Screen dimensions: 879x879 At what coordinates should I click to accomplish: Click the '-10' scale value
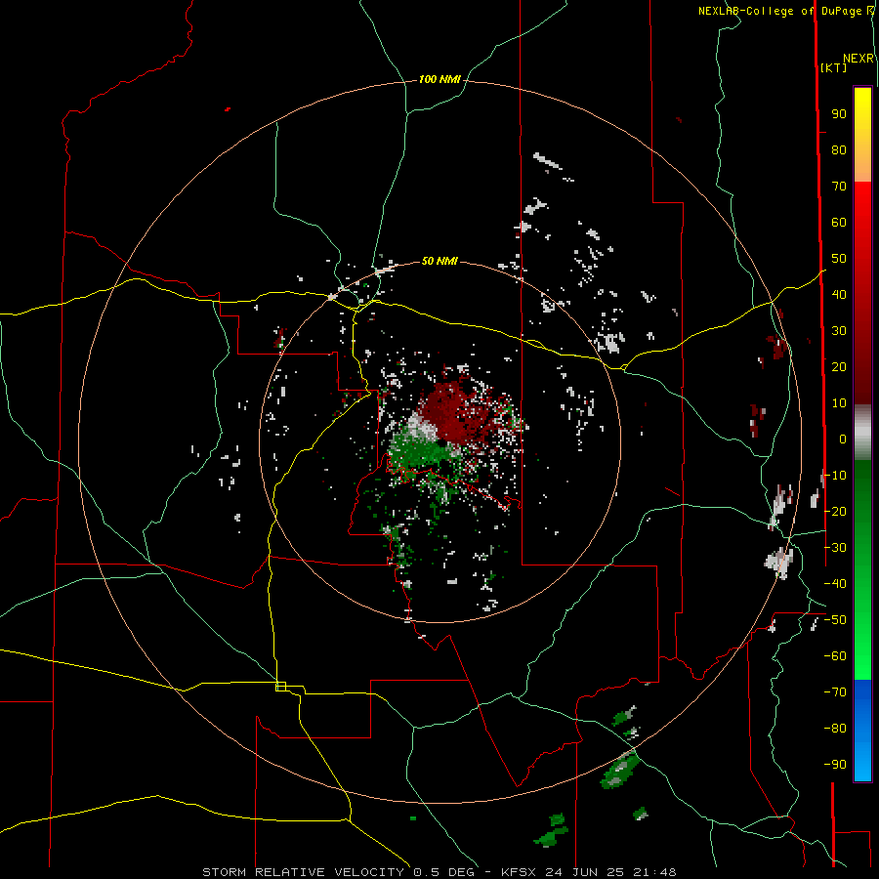tap(835, 476)
